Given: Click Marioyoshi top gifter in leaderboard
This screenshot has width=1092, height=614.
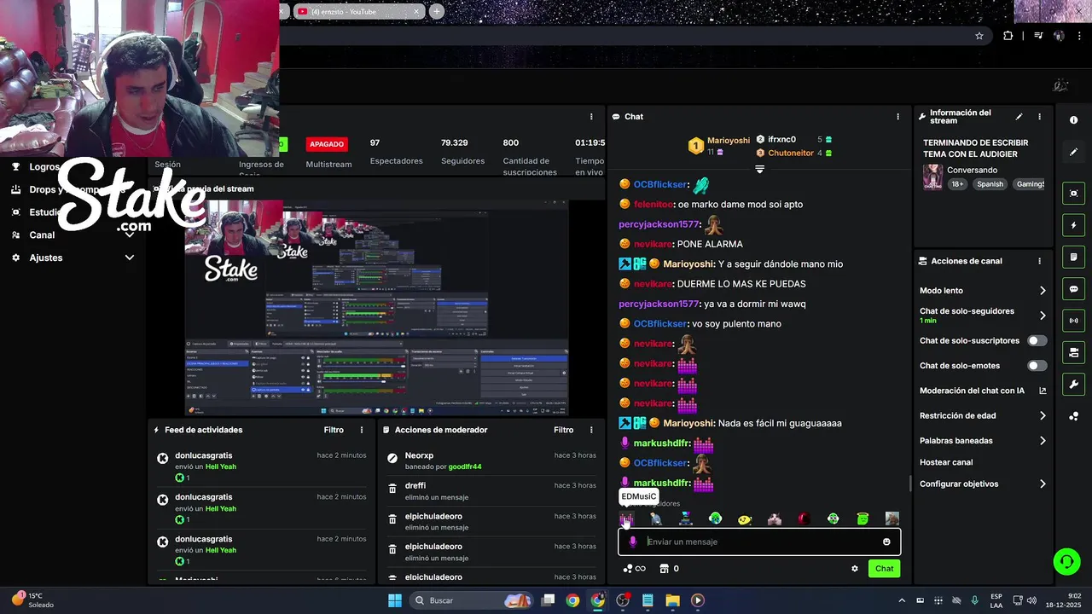Looking at the screenshot, I should pos(719,145).
